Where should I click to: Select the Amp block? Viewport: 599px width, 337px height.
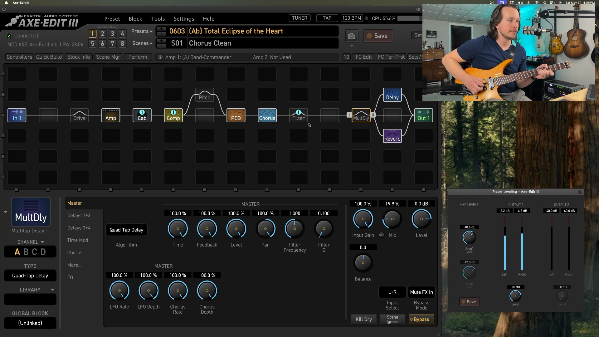pyautogui.click(x=111, y=115)
